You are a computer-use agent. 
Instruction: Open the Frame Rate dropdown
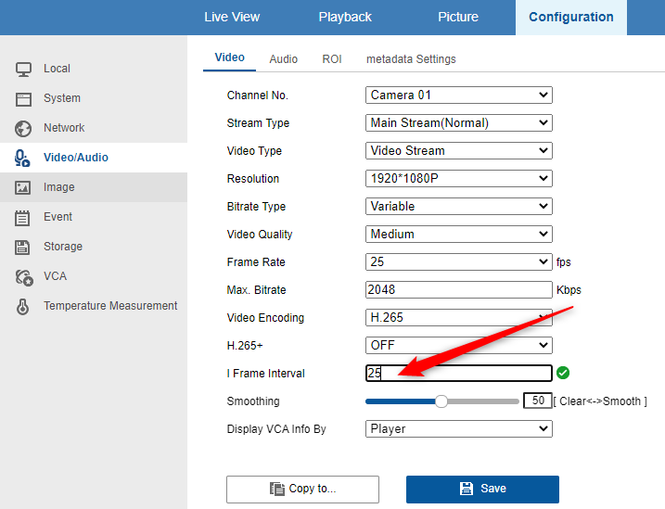459,261
